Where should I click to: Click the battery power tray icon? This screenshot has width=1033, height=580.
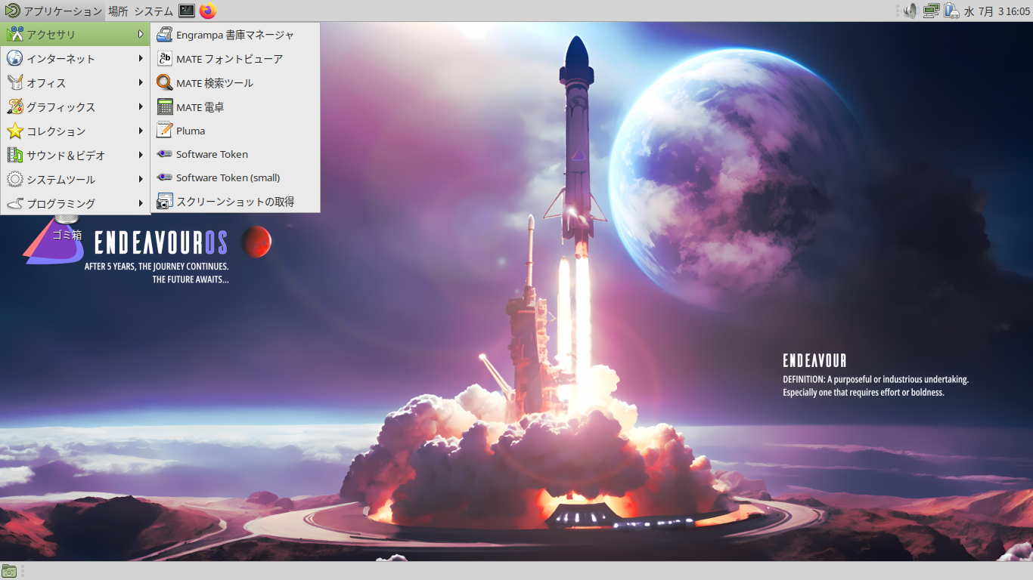click(x=951, y=11)
